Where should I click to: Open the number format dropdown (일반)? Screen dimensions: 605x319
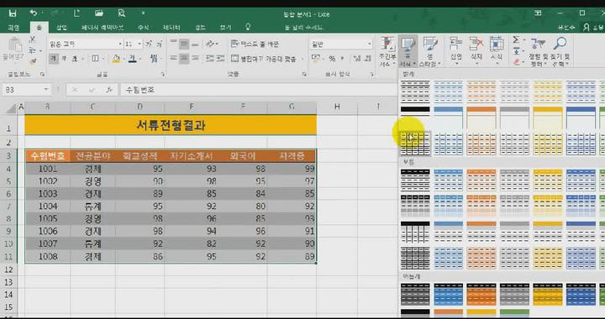[369, 44]
